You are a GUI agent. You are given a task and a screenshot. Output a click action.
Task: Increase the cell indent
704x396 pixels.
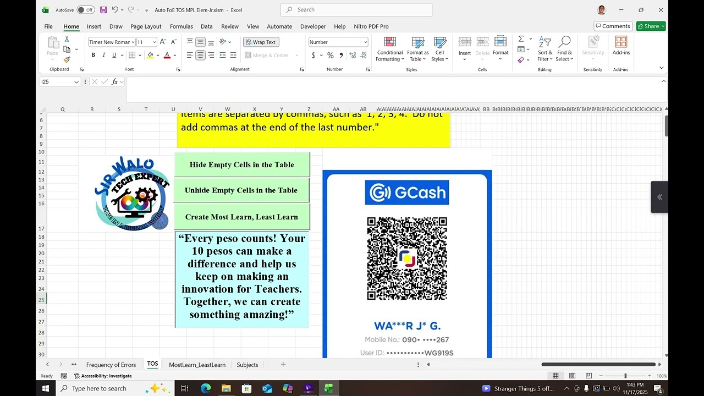(234, 55)
